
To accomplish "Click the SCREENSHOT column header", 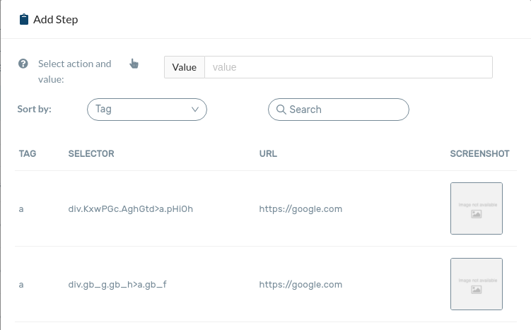I will point(479,153).
